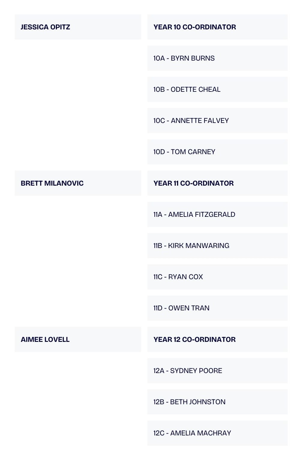Click the 11A - Amelia Fitzgerald row
Image resolution: width=308 pixels, height=463 pixels.
217,214
